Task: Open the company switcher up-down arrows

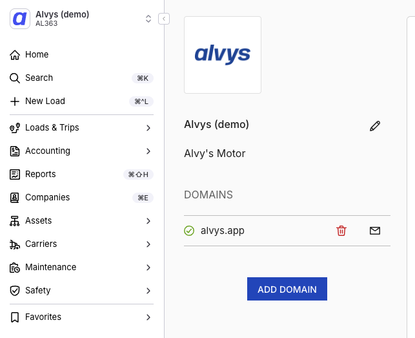Action: pyautogui.click(x=148, y=19)
